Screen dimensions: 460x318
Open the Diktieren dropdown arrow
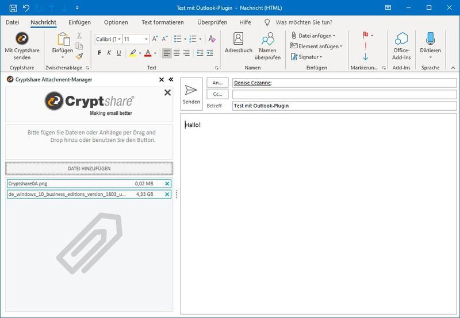[430, 57]
